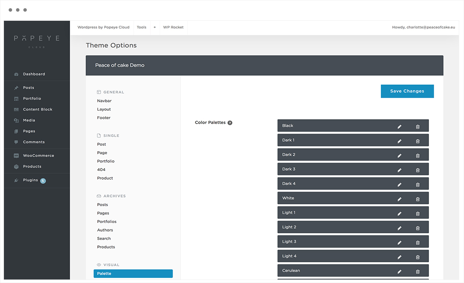Click the Popeye Cloud logo
The width and height of the screenshot is (464, 283).
pyautogui.click(x=37, y=41)
